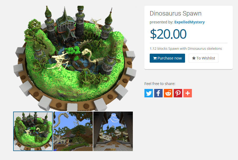Open ExpelledMystery seller profile link
238x160 pixels.
[190, 22]
